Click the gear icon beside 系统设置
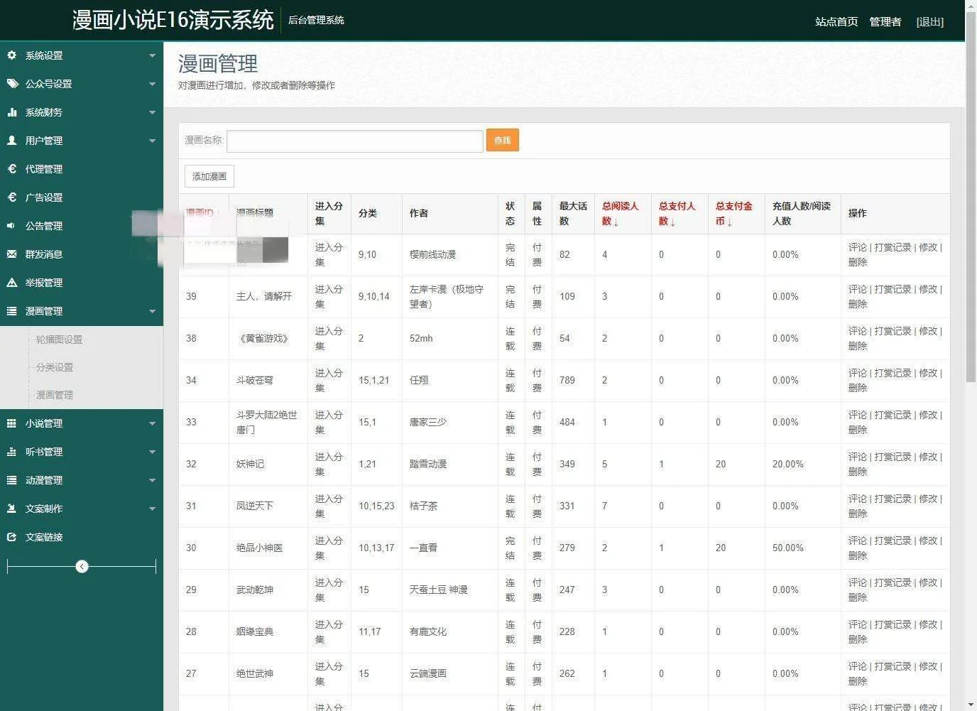977x711 pixels. pos(11,55)
